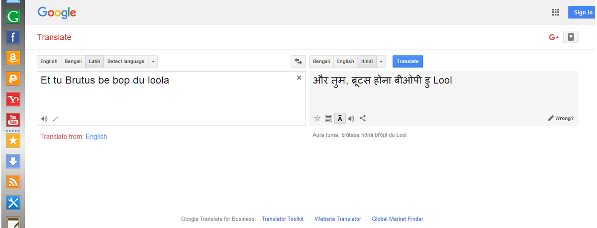
Task: Select Hindi as target language
Action: [367, 62]
